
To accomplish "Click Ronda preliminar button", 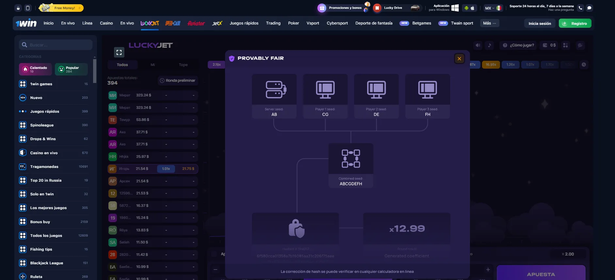I will click(x=178, y=80).
